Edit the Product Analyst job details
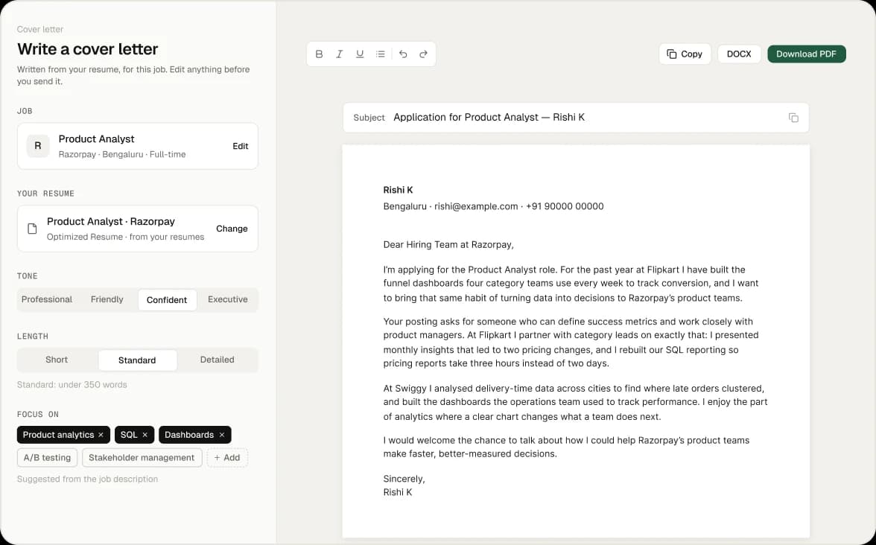Screen dimensions: 876x545 [240, 146]
